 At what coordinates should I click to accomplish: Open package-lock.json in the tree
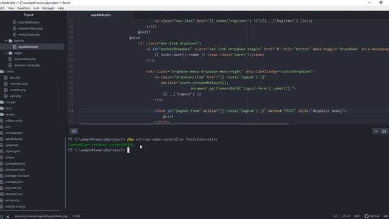[18, 176]
